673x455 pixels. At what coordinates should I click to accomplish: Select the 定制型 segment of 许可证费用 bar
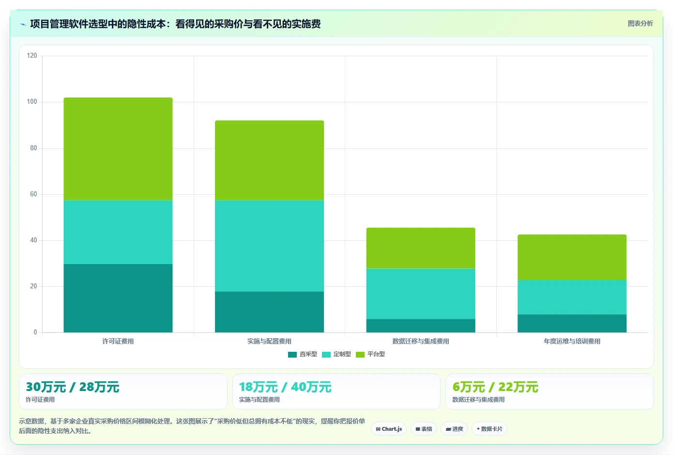click(x=118, y=232)
